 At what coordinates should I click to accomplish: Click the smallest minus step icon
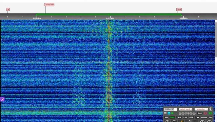[x=186, y=113]
